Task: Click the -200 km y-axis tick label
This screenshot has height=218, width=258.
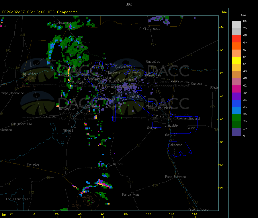Action: (220, 165)
